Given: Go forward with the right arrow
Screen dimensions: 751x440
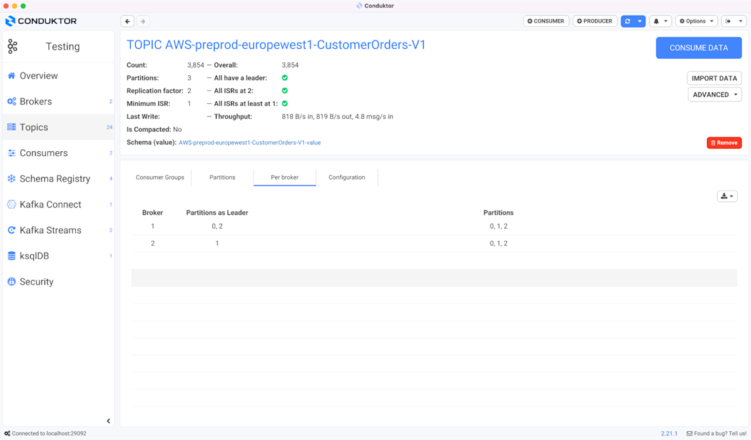Looking at the screenshot, I should 143,21.
